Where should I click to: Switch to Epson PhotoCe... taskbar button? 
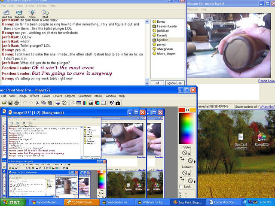(x=223, y=202)
